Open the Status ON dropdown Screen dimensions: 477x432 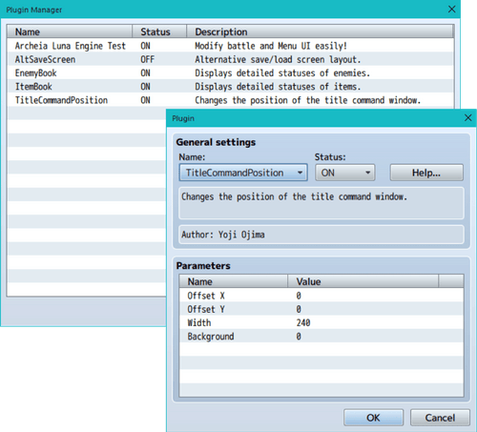(x=345, y=173)
